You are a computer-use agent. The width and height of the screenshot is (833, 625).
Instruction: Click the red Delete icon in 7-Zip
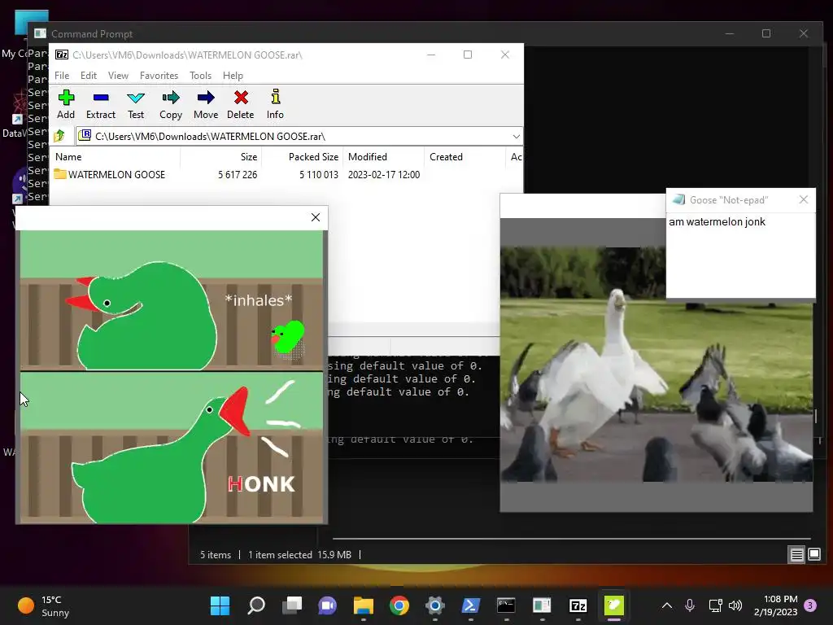click(241, 105)
